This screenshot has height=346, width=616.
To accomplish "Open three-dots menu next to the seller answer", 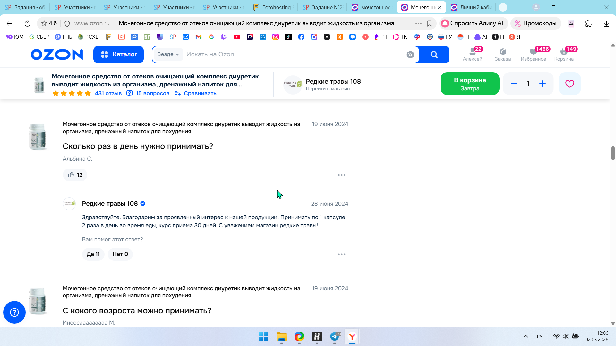I will click(x=341, y=254).
